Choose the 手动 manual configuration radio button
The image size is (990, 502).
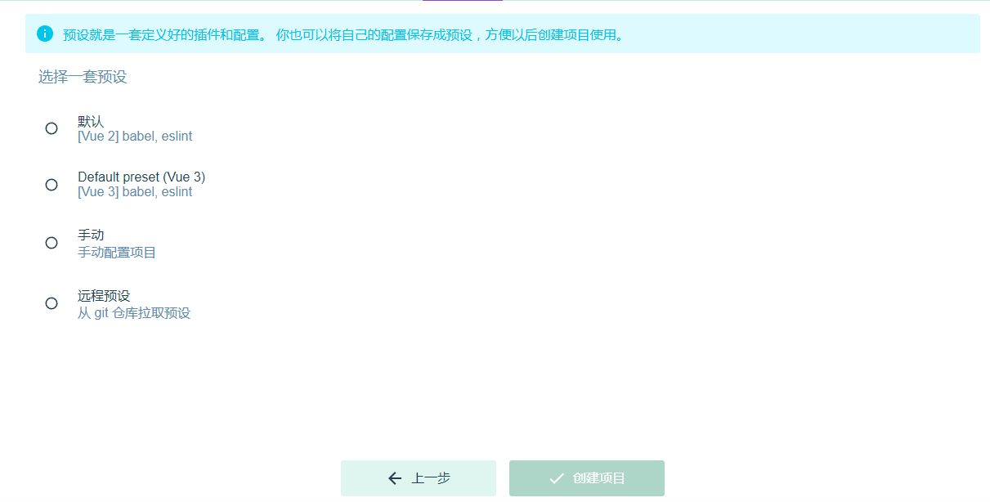(52, 243)
